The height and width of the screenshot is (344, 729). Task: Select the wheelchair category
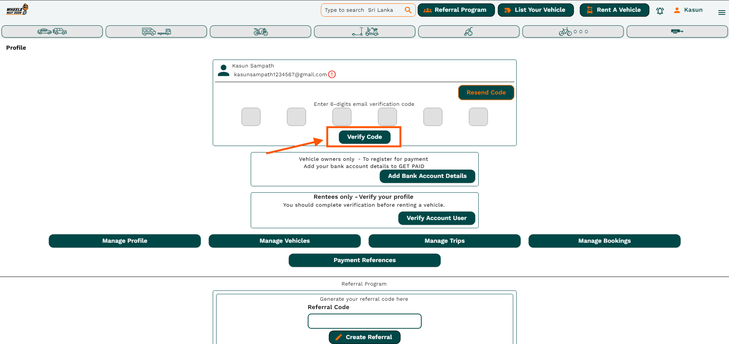pyautogui.click(x=468, y=31)
